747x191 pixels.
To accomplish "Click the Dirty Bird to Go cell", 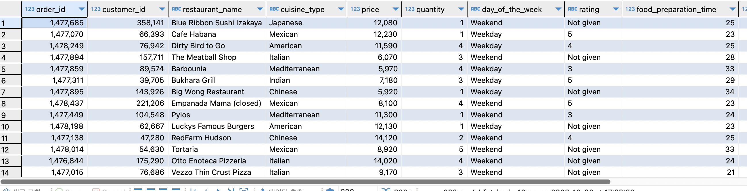I will [x=198, y=46].
